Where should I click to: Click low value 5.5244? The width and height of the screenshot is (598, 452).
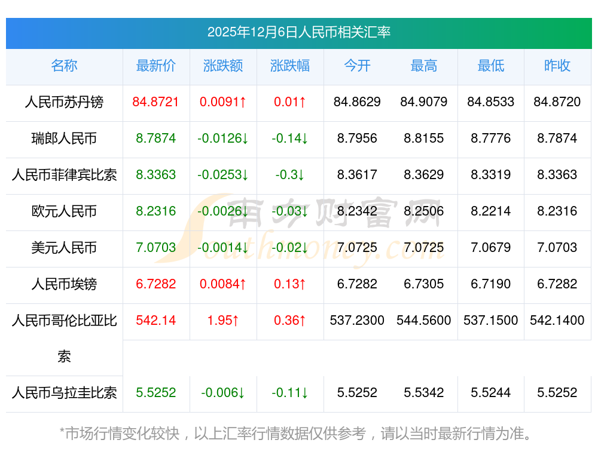tap(491, 393)
